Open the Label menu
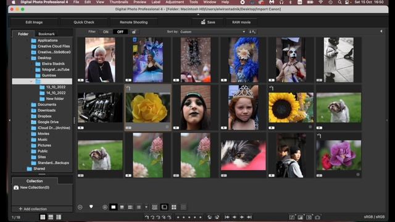395x222 pixels. click(156, 2)
